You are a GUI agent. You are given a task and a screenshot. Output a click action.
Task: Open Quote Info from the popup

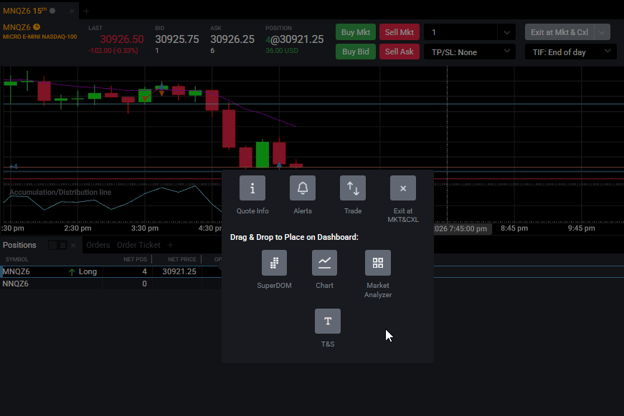coord(252,188)
